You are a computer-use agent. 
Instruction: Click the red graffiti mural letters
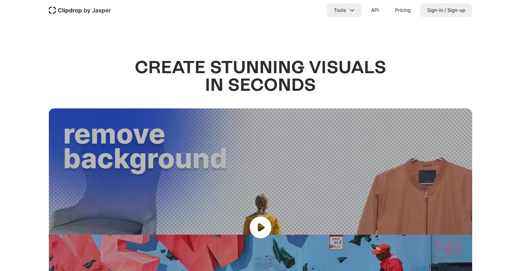[136, 252]
